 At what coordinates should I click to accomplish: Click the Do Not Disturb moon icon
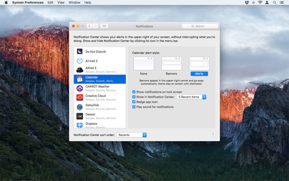pyautogui.click(x=79, y=51)
